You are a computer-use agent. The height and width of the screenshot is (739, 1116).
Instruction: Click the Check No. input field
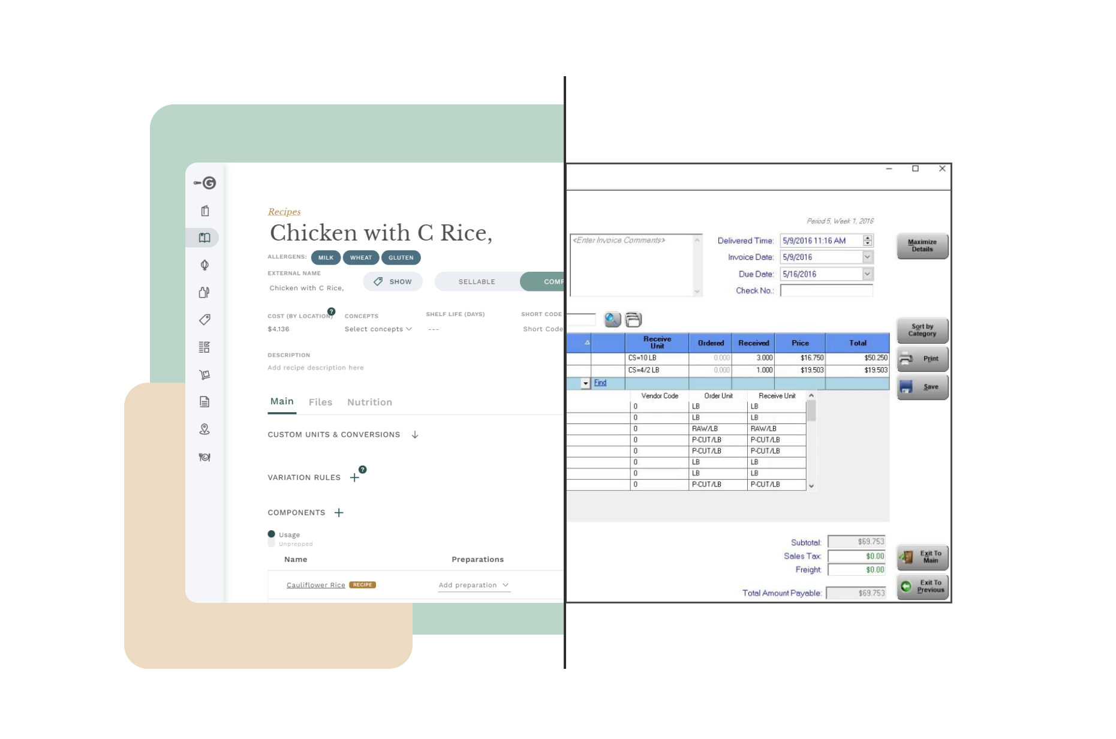826,290
